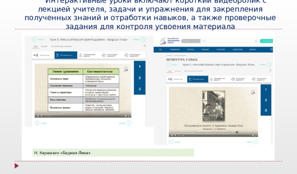Open gray dropdown beside the search field
Viewport: 297px width, 174px height.
tap(191, 41)
